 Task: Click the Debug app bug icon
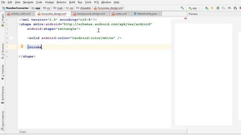pyautogui.click(x=218, y=8)
